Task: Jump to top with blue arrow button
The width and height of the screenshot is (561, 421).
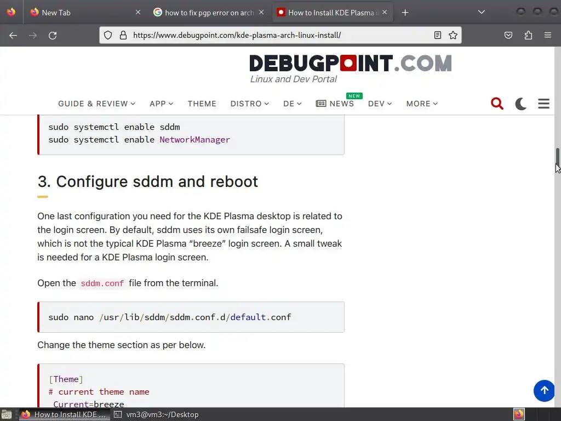Action: pos(544,390)
